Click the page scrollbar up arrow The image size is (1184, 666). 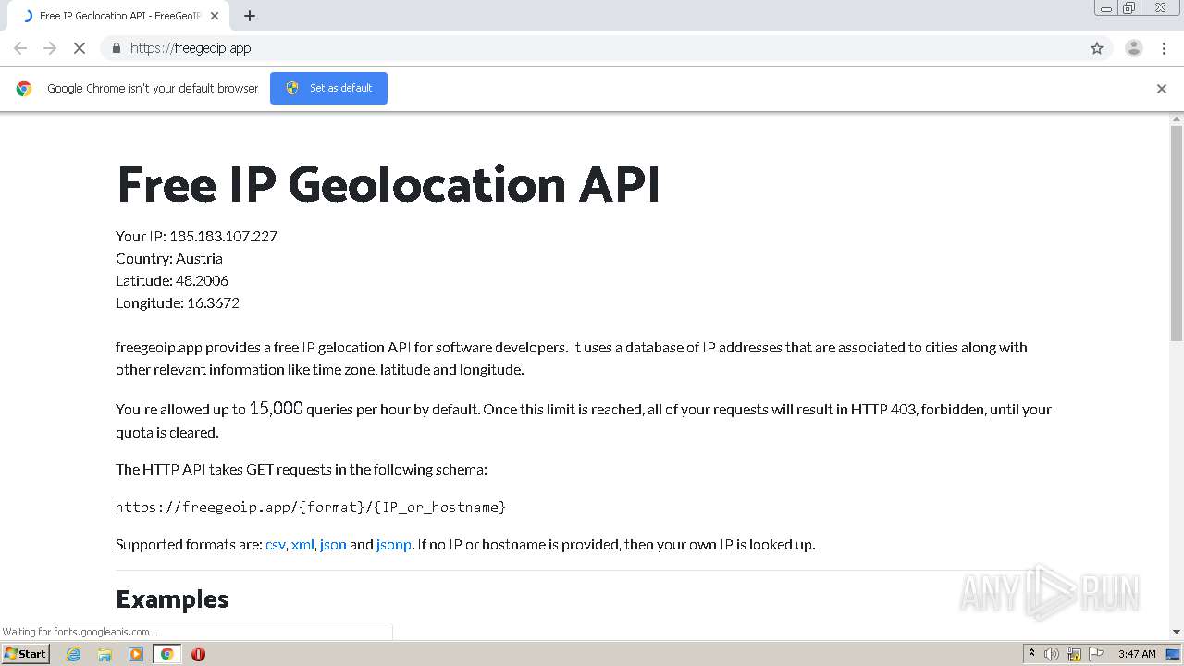(x=1177, y=119)
